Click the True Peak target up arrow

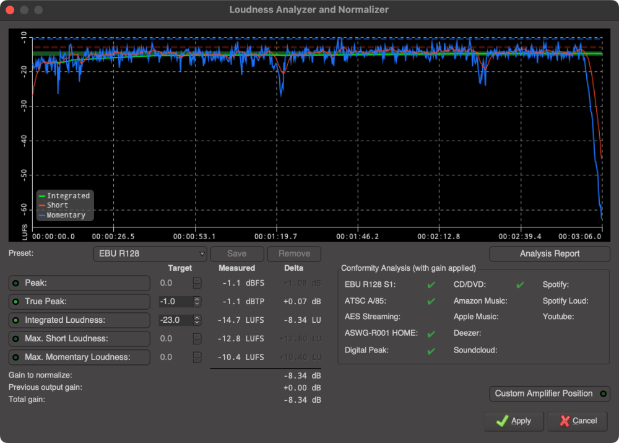click(x=197, y=299)
